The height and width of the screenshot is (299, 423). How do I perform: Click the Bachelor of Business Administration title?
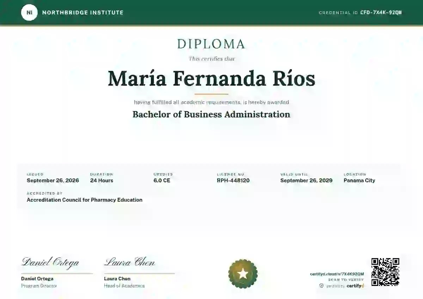[211, 115]
